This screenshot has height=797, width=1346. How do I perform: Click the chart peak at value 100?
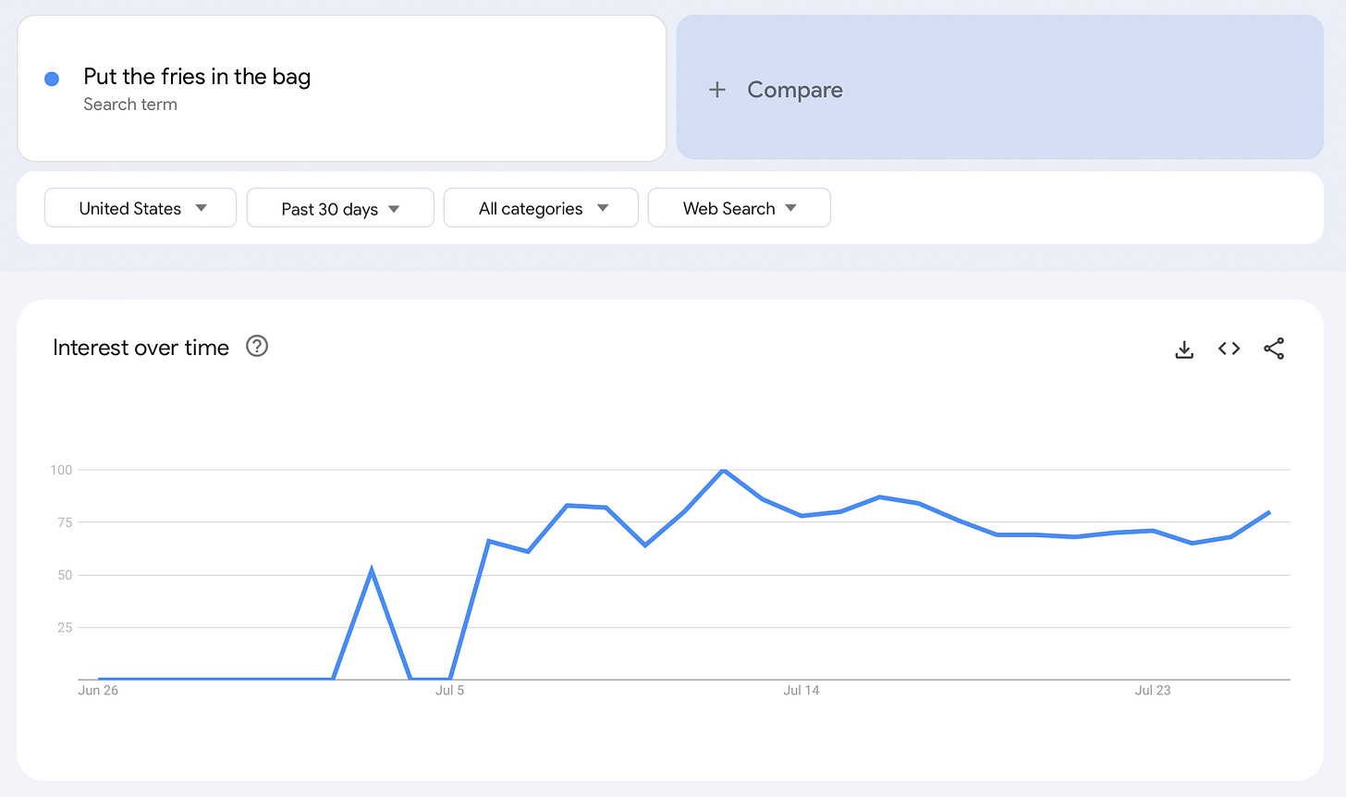coord(723,471)
